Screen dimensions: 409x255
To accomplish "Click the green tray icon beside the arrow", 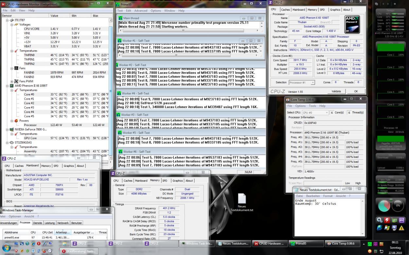I will point(370,244).
